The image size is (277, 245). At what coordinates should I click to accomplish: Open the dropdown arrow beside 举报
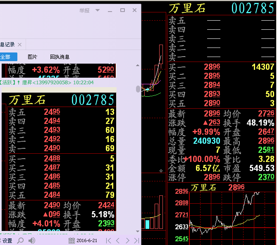(98, 10)
